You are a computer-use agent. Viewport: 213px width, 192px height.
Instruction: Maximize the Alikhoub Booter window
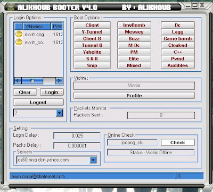[x=195, y=5]
